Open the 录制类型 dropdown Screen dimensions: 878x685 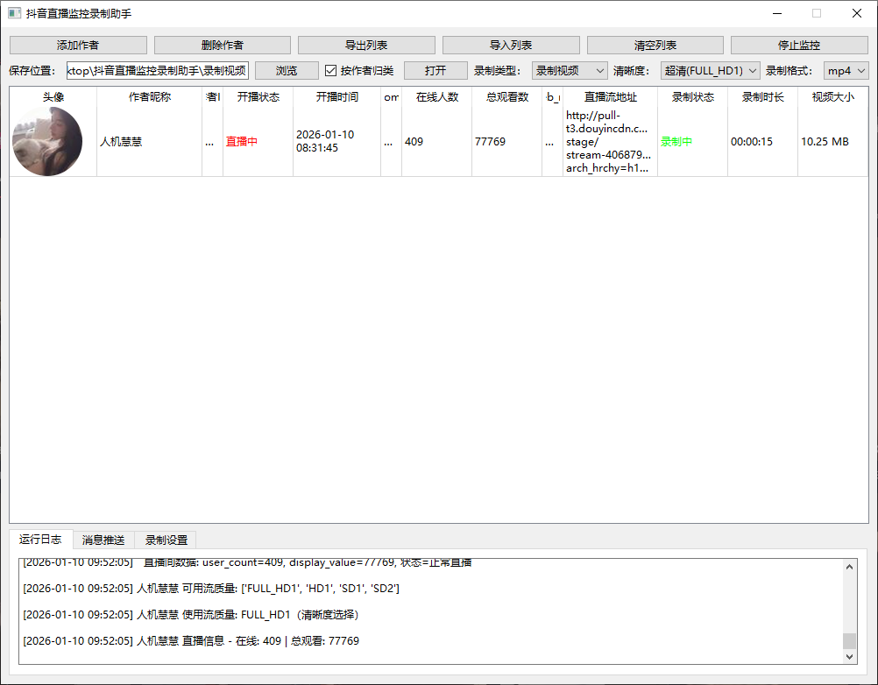[x=569, y=70]
